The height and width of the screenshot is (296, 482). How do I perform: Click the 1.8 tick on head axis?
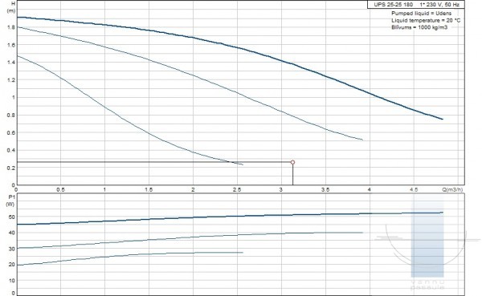click(x=10, y=27)
